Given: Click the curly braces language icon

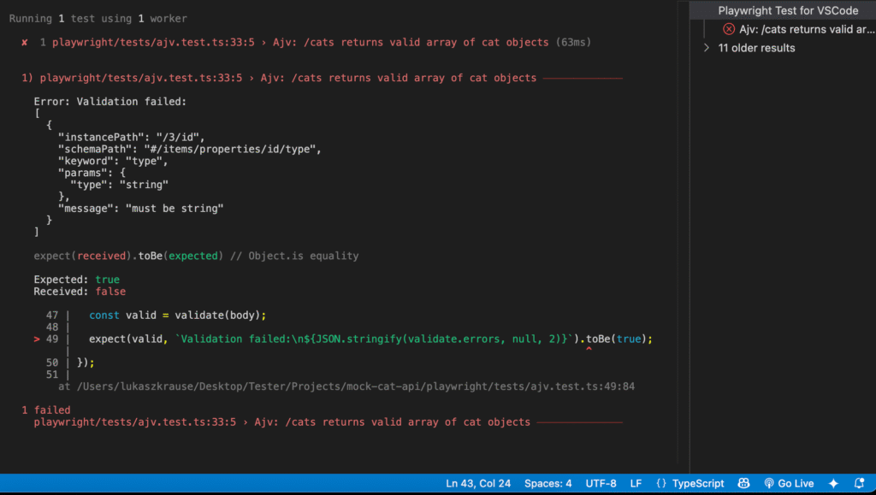Looking at the screenshot, I should [x=661, y=483].
